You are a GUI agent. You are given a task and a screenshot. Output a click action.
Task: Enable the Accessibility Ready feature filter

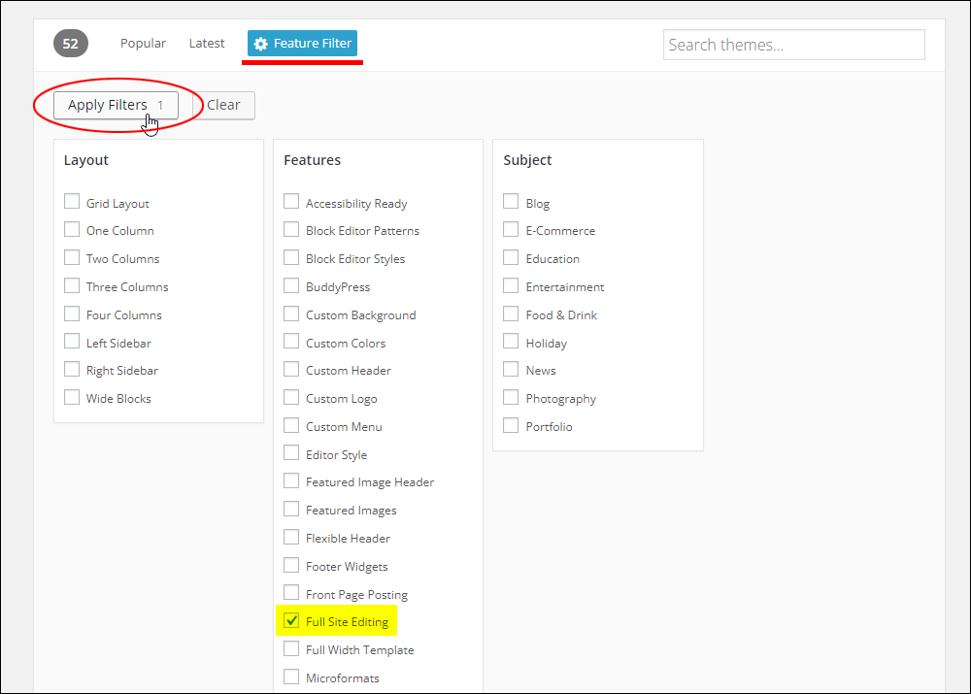[291, 202]
